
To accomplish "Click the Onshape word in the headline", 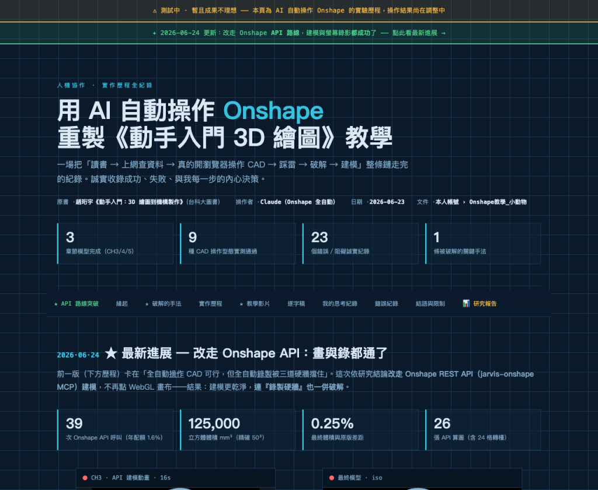I will pos(273,111).
